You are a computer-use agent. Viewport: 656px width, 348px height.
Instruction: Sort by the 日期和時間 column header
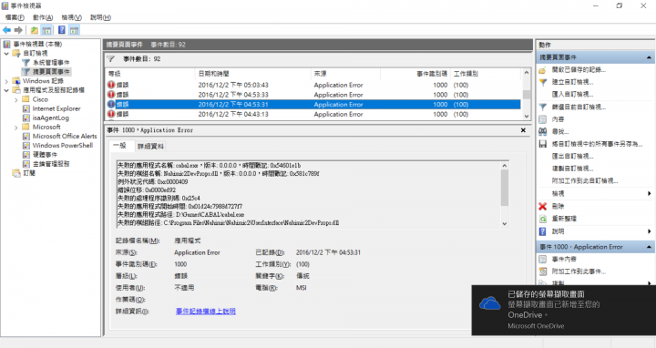pyautogui.click(x=252, y=74)
